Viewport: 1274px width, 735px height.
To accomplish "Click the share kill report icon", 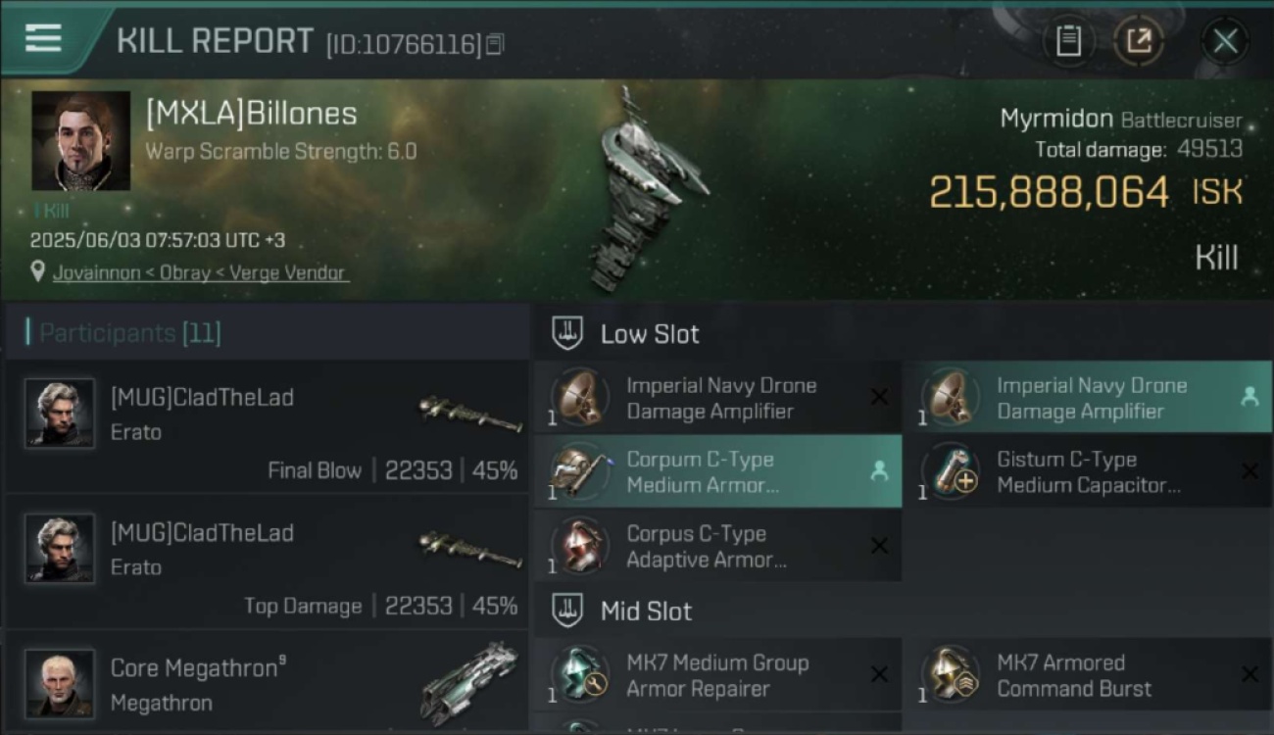I will (x=1139, y=41).
